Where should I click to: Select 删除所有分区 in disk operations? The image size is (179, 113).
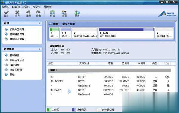[17, 60]
